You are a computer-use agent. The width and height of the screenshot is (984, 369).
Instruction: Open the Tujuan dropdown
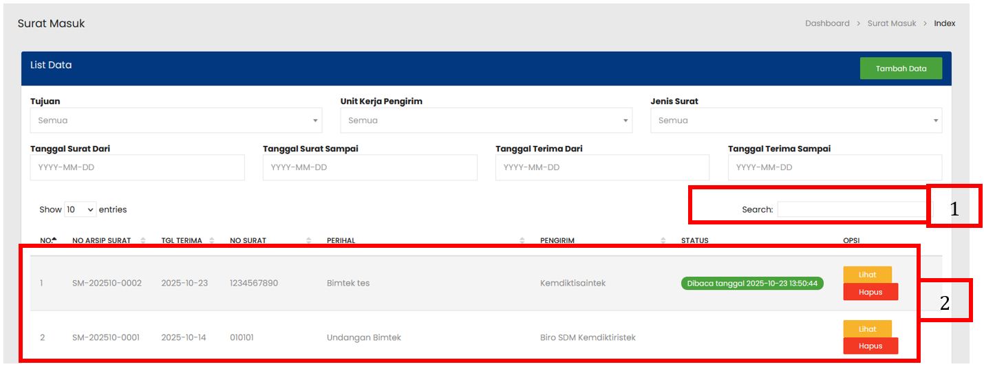(x=175, y=120)
